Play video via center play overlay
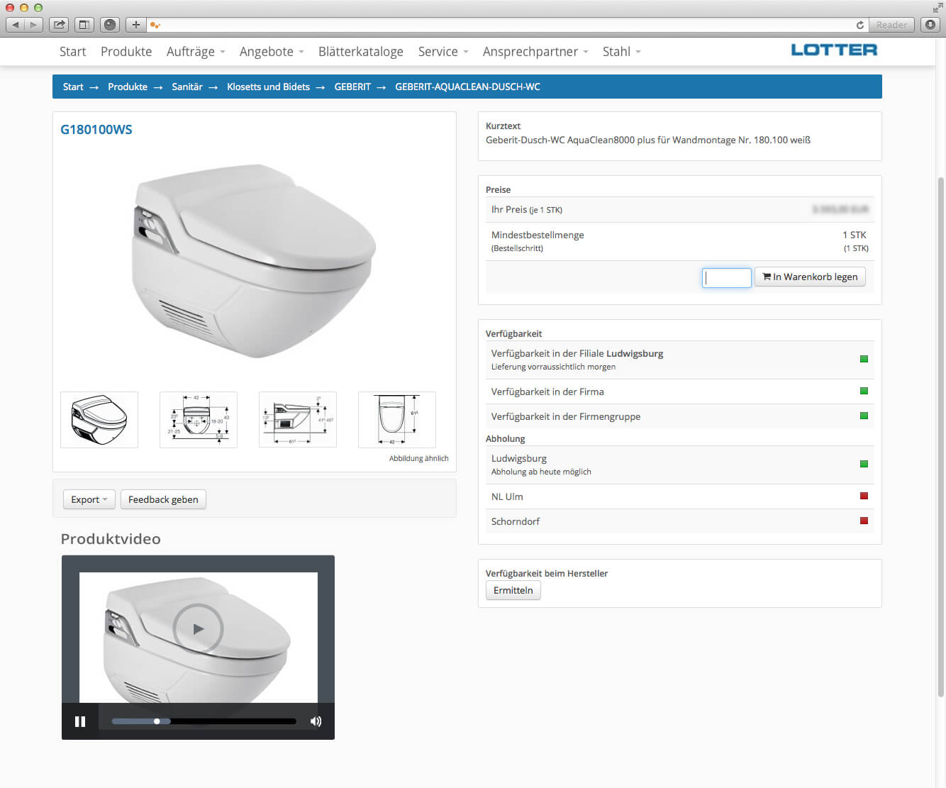The width and height of the screenshot is (946, 788). tap(198, 628)
